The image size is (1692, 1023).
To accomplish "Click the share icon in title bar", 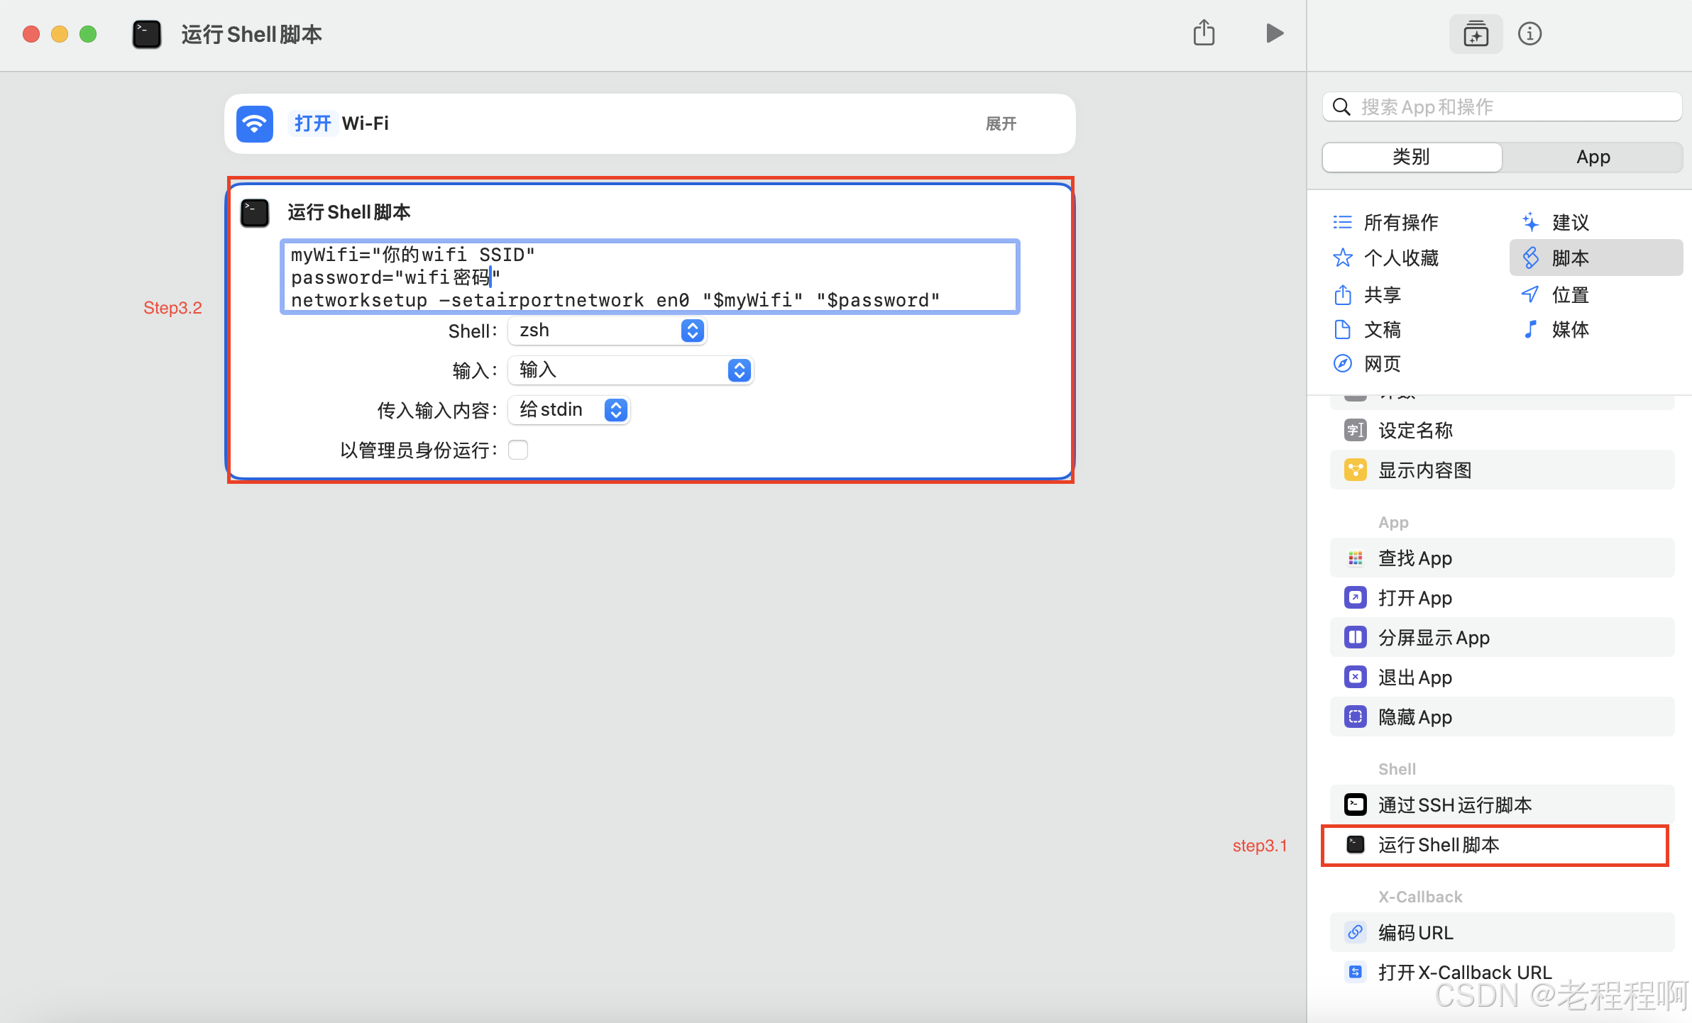I will pos(1204,33).
